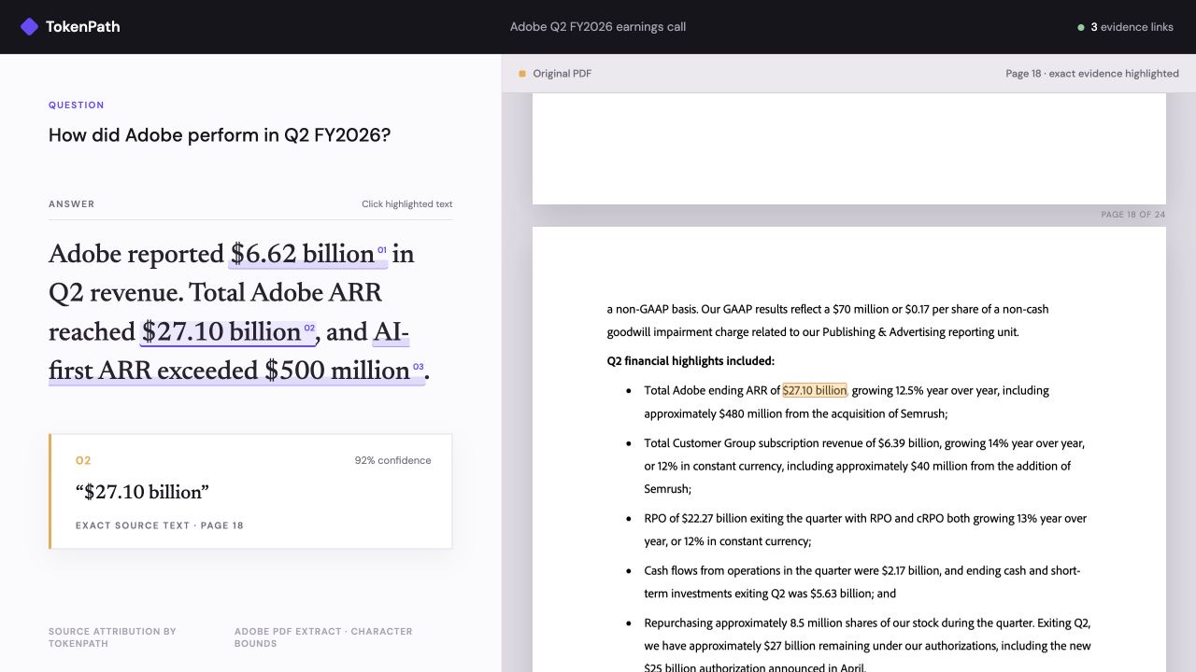Click the ANSWER section label
Viewport: 1196px width, 672px height.
click(72, 204)
